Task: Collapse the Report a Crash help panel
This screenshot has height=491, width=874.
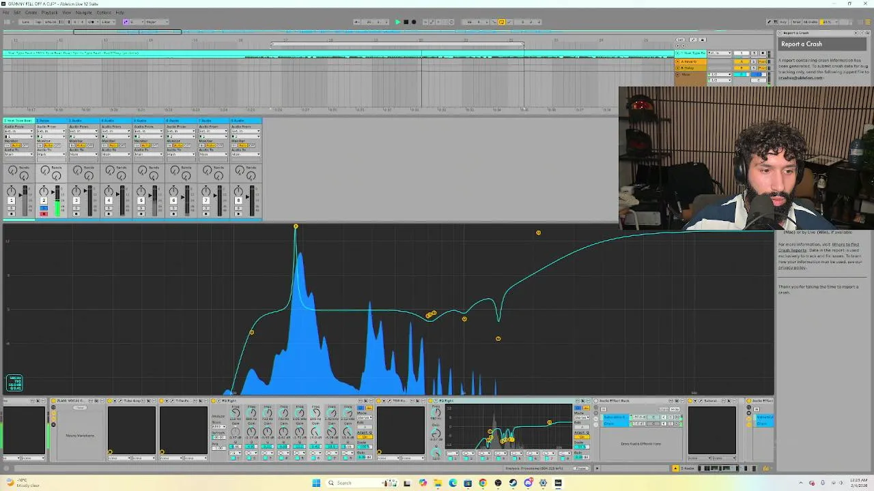Action: [x=780, y=33]
